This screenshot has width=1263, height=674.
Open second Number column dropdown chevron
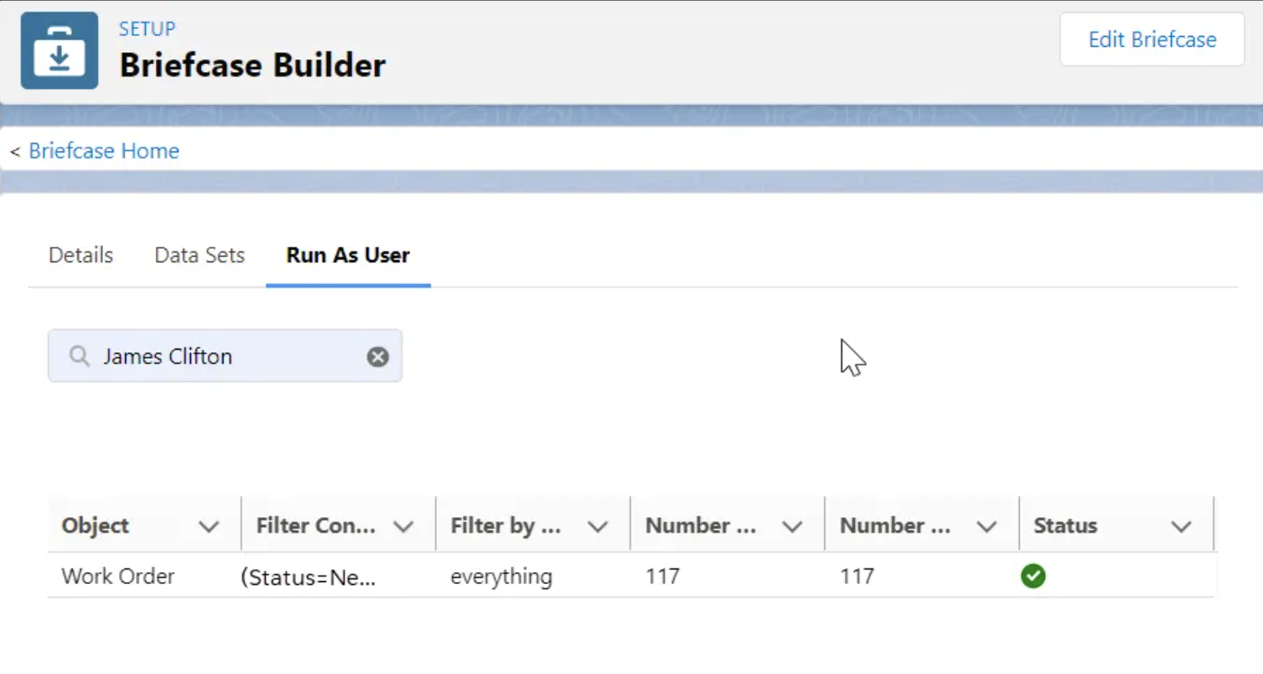click(987, 526)
